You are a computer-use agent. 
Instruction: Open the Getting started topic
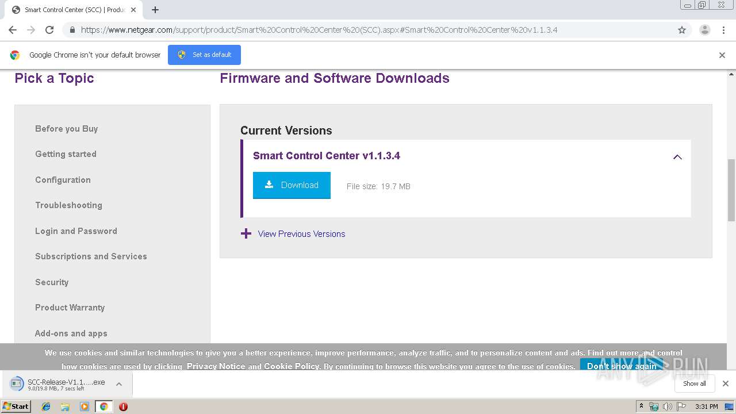(66, 154)
